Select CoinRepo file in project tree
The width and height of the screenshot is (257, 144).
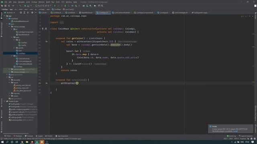(x=22, y=53)
